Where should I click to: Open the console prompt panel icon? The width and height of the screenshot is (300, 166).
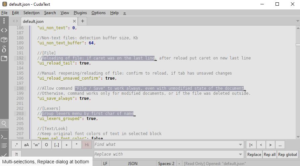pos(4,137)
